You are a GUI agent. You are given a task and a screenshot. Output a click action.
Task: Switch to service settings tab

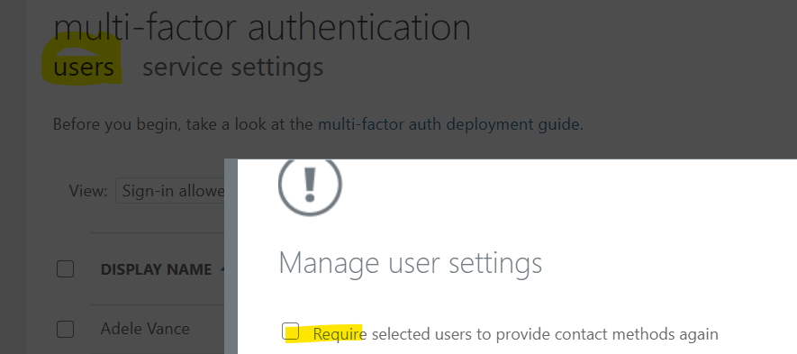(x=233, y=68)
